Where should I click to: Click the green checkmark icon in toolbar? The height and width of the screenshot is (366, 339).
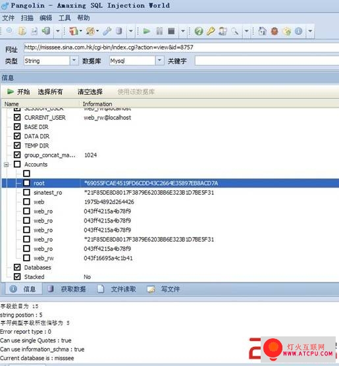[x=199, y=31]
